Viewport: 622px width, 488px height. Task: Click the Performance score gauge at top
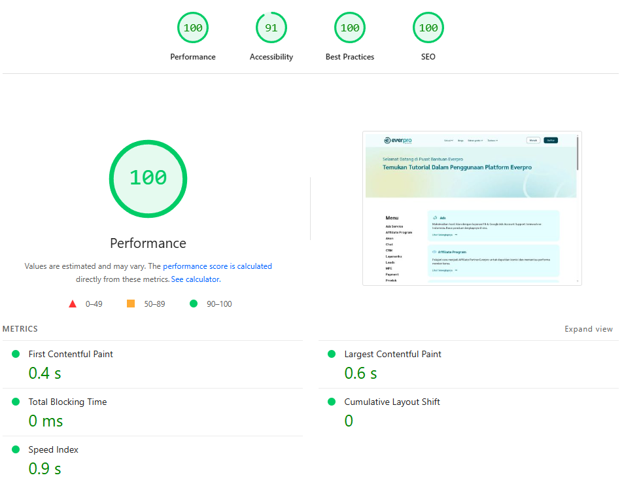click(193, 28)
